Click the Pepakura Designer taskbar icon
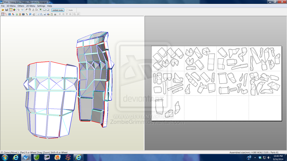This screenshot has height=161, width=287. [26, 157]
